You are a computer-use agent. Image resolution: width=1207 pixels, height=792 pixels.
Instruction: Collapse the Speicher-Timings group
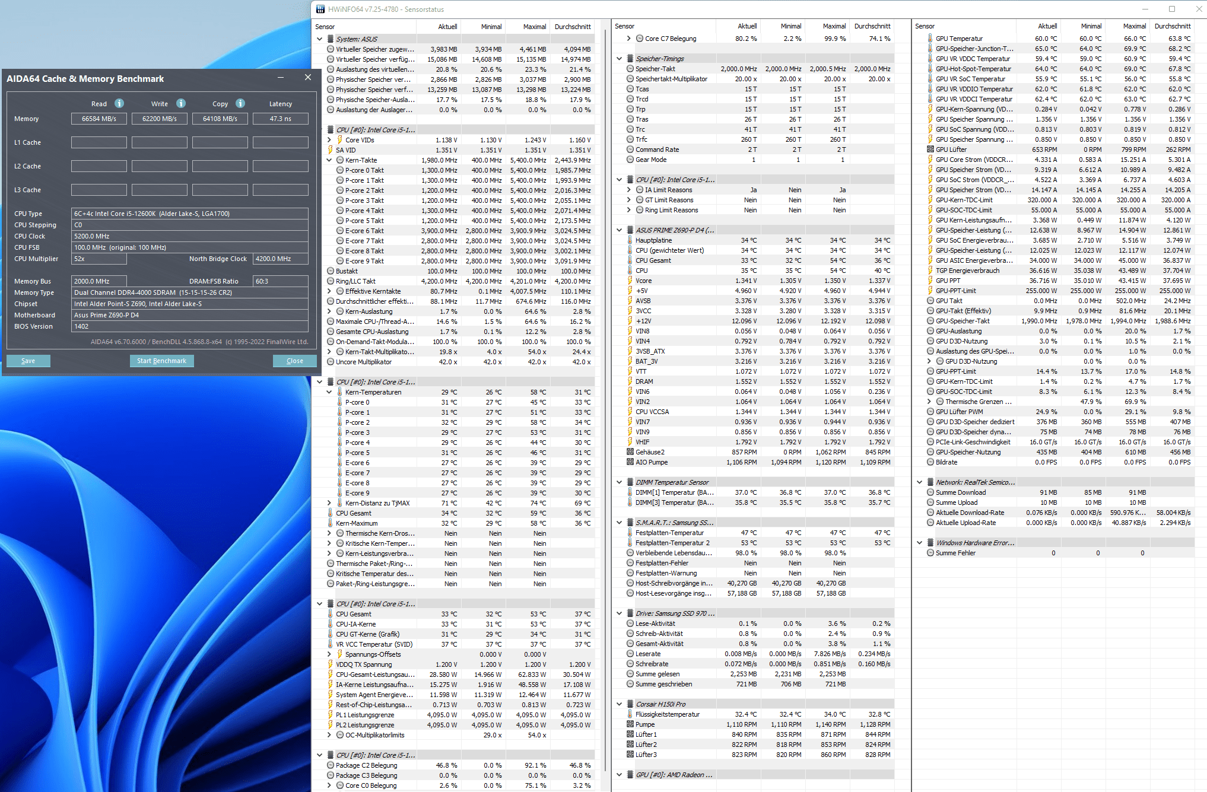click(x=620, y=59)
